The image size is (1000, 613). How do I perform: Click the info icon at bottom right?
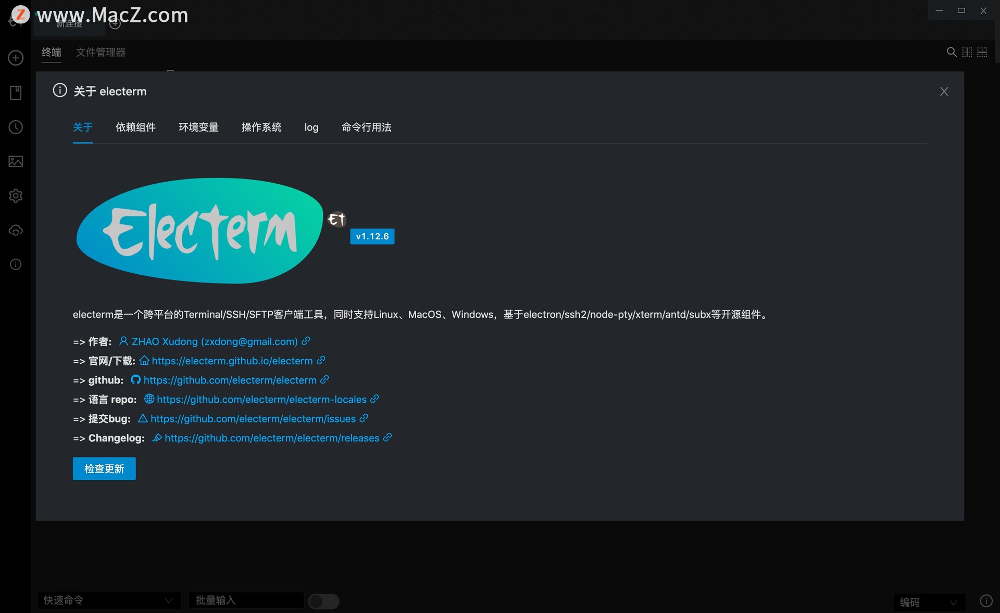click(x=986, y=601)
